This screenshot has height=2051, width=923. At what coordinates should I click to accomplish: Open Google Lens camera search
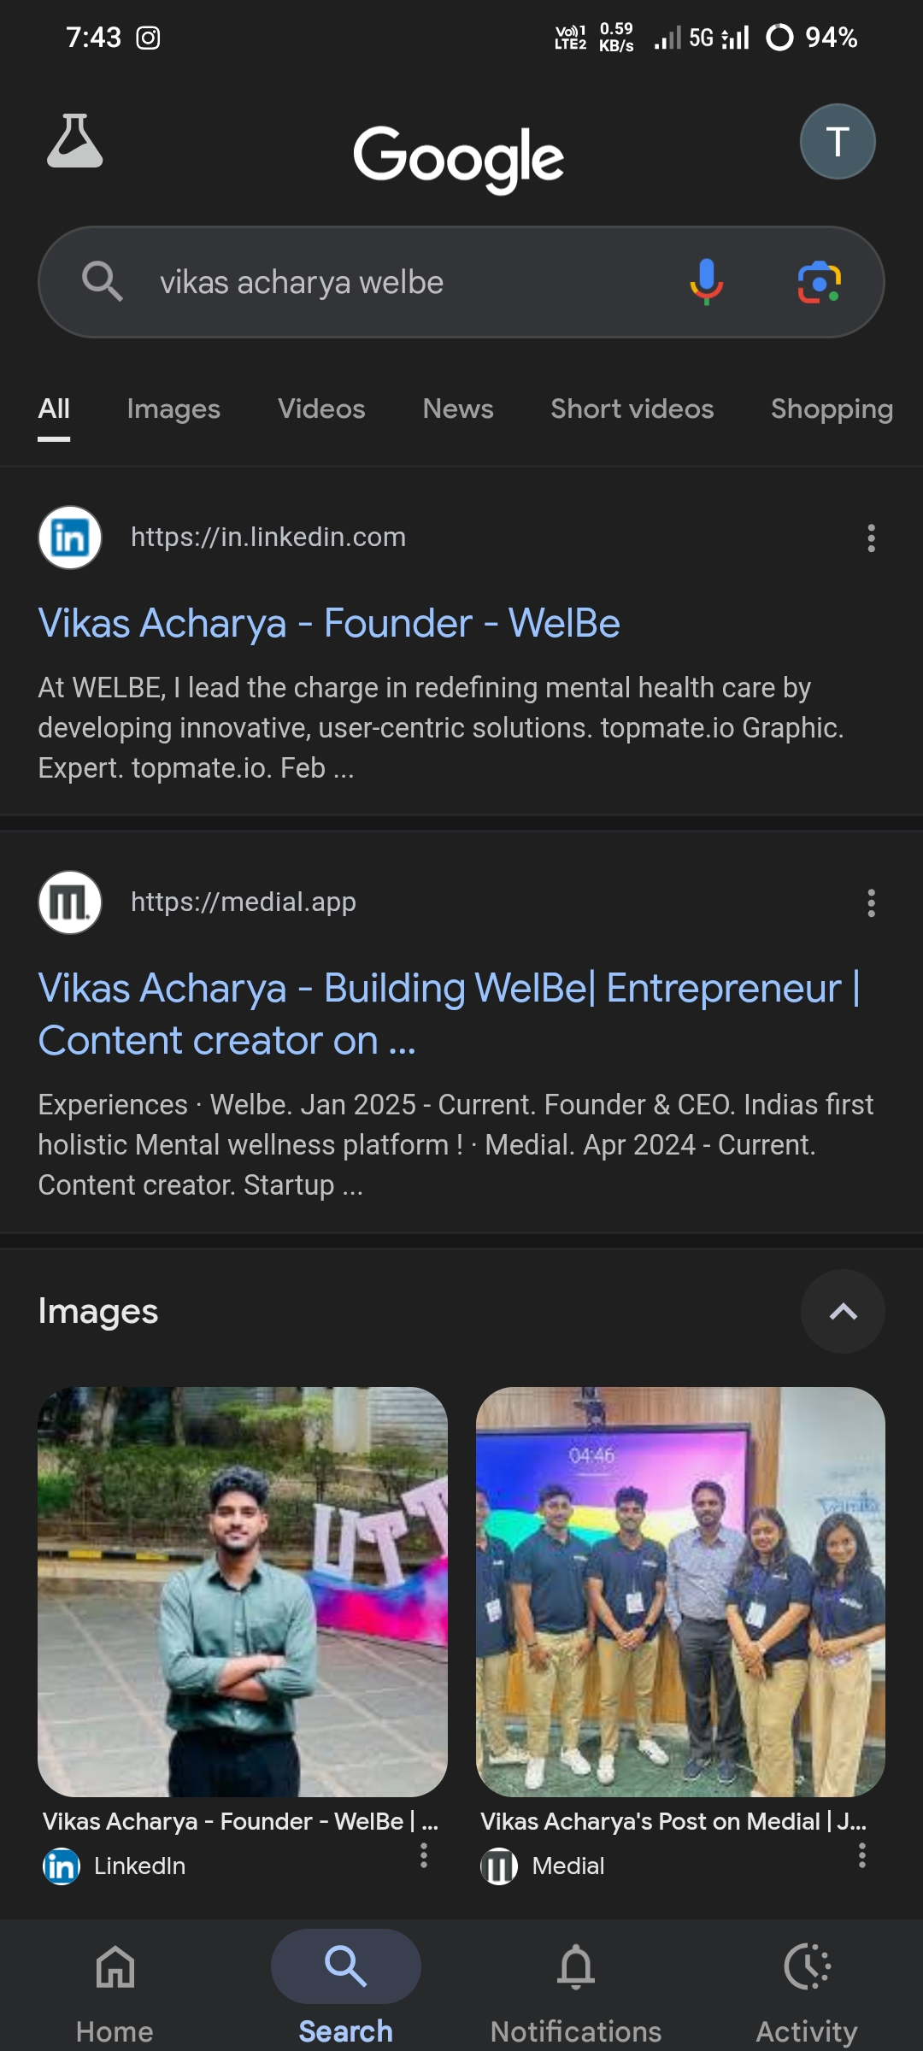[x=819, y=282]
